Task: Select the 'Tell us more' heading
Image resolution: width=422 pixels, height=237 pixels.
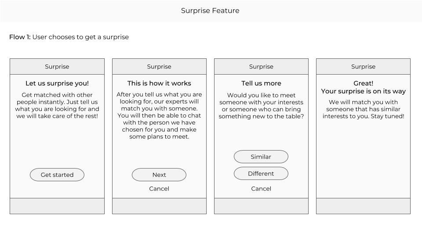Action: point(261,83)
